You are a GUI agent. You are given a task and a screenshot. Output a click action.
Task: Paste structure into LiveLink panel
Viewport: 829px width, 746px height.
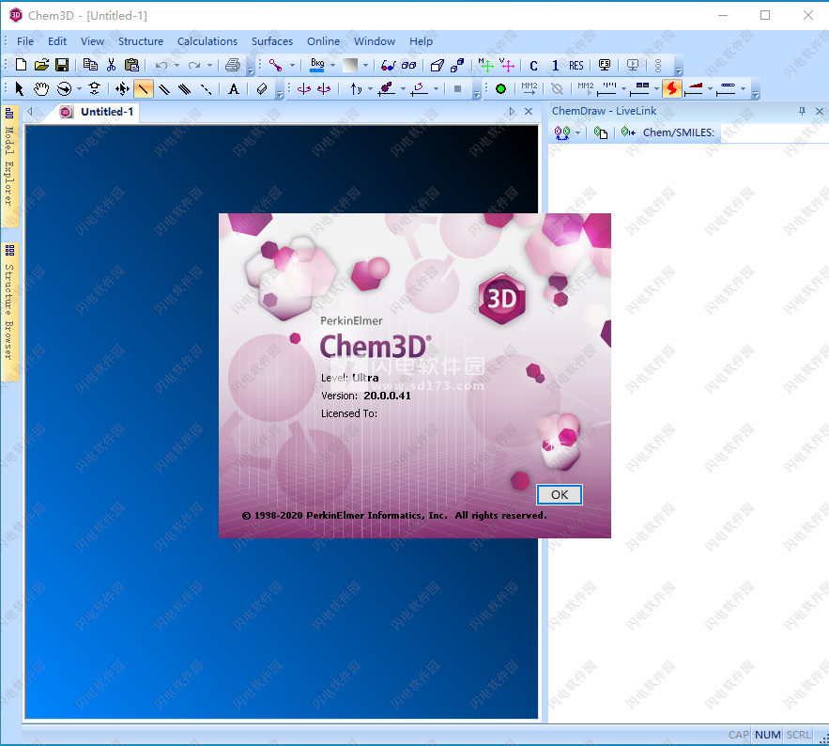tap(601, 132)
